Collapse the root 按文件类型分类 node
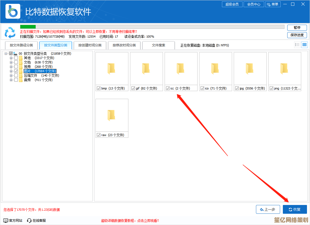The height and width of the screenshot is (225, 310). point(6,54)
